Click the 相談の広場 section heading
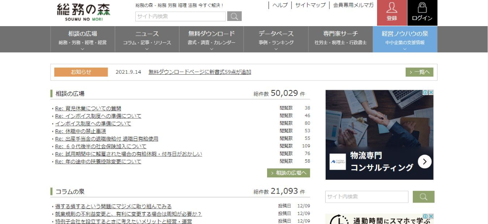 (70, 94)
